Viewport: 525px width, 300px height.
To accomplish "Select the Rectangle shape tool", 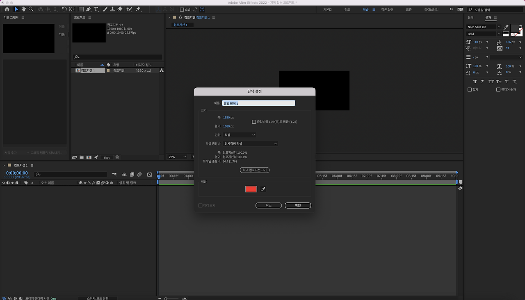I will point(81,9).
